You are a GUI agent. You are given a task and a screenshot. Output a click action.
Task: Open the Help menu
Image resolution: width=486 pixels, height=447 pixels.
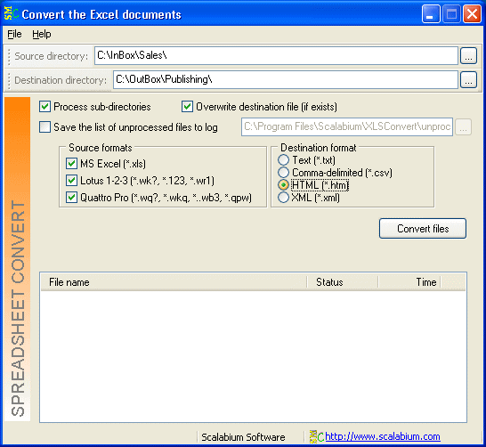tap(42, 34)
